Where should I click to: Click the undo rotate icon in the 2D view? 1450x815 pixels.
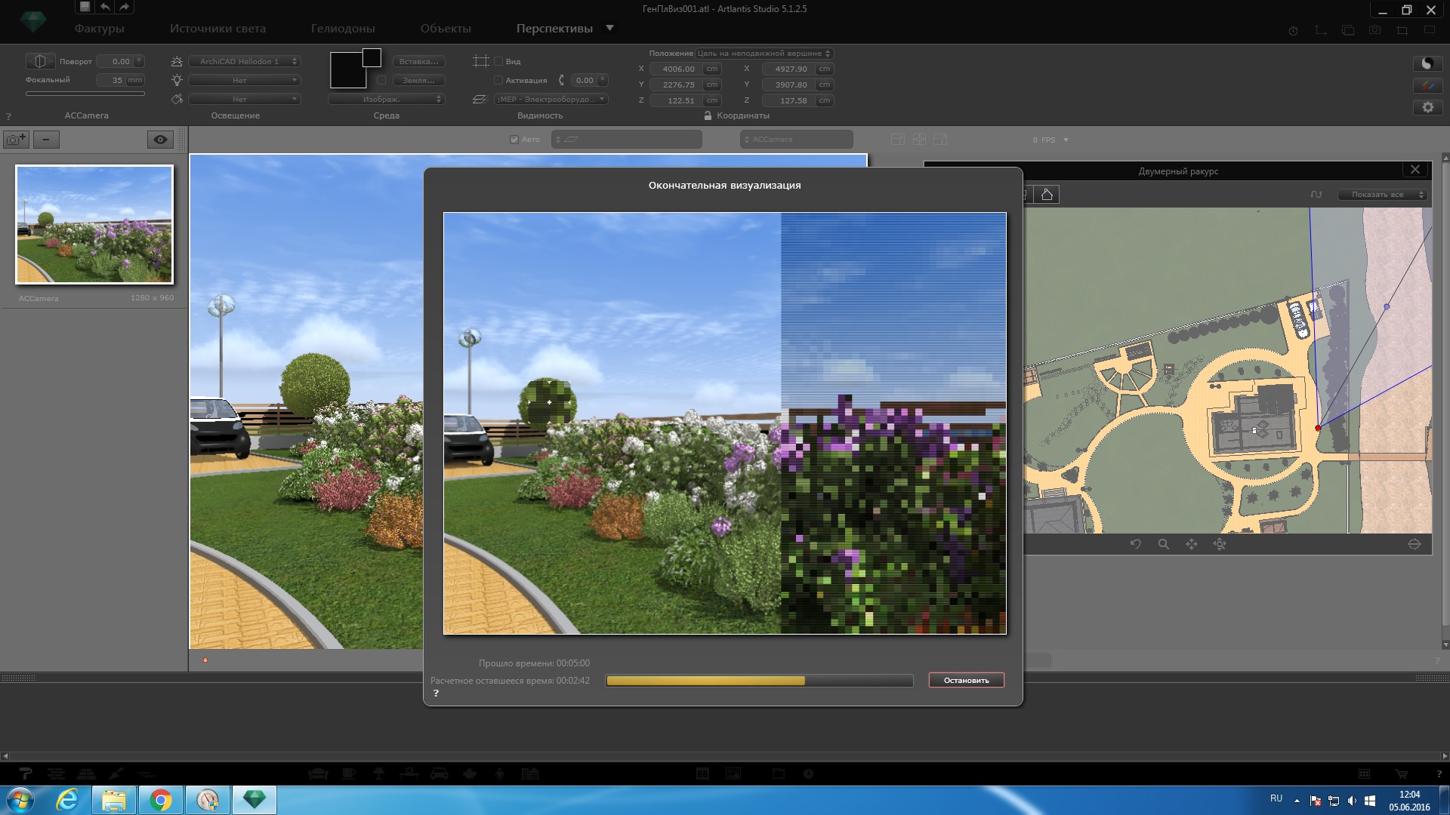coord(1135,544)
